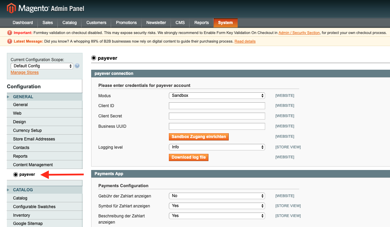The height and width of the screenshot is (227, 390).
Task: Click the Magento logo icon
Action: click(11, 8)
